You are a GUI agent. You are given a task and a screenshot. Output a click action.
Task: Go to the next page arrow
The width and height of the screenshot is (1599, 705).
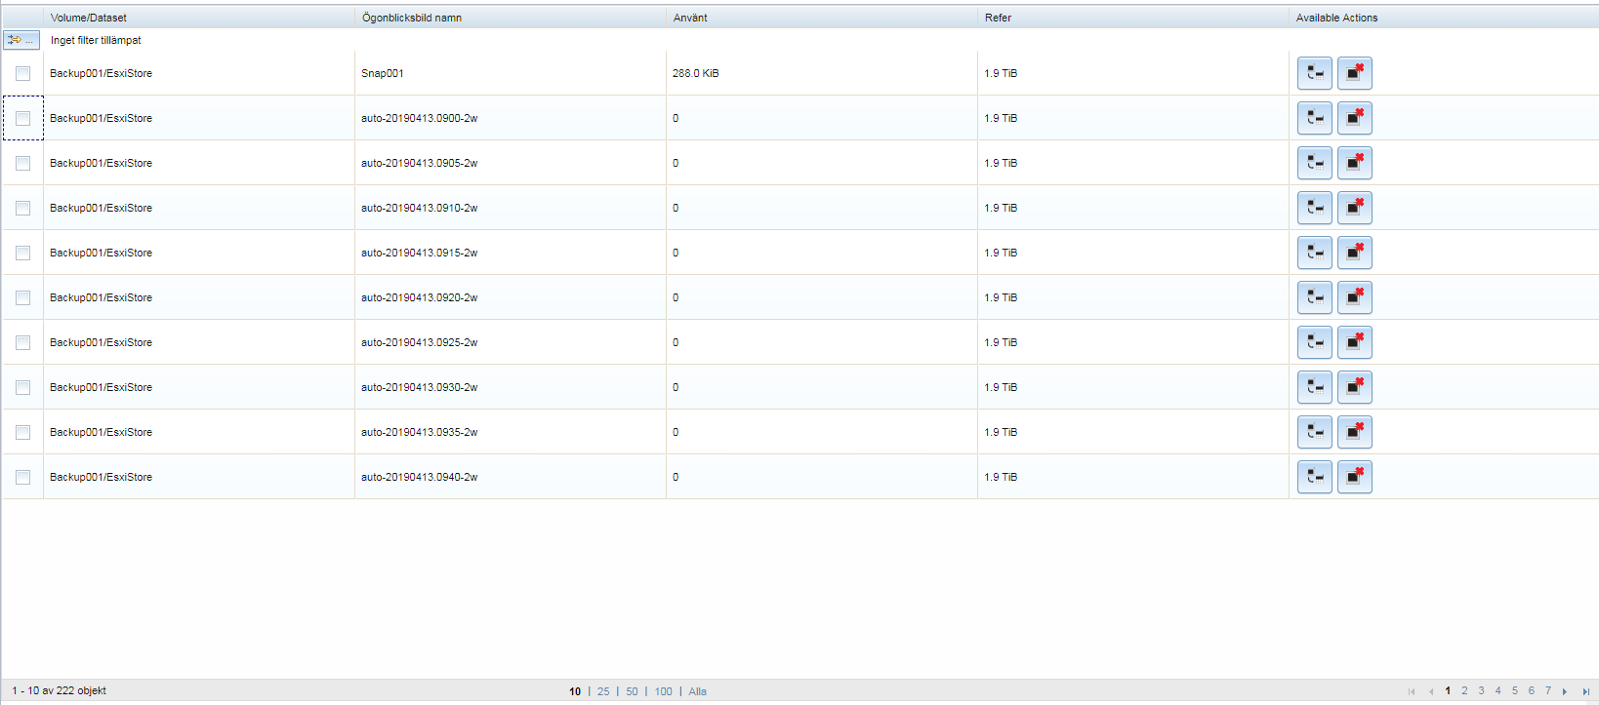pyautogui.click(x=1565, y=691)
